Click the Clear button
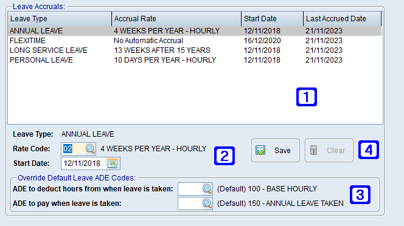This screenshot has height=226, width=404. (329, 150)
